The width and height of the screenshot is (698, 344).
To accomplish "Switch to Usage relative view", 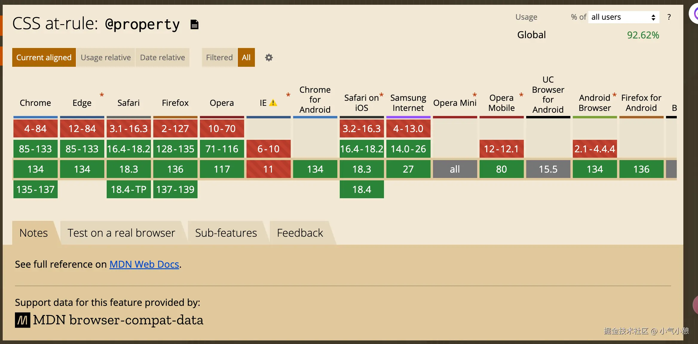I will coord(106,58).
